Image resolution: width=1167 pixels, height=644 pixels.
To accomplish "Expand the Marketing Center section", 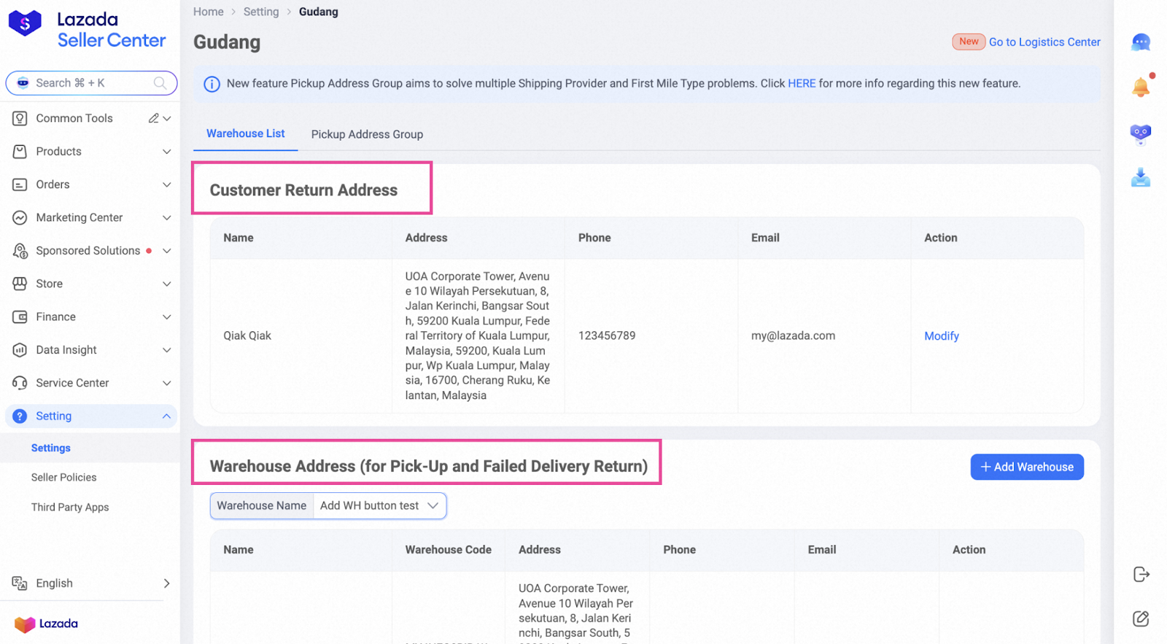I will tap(91, 217).
